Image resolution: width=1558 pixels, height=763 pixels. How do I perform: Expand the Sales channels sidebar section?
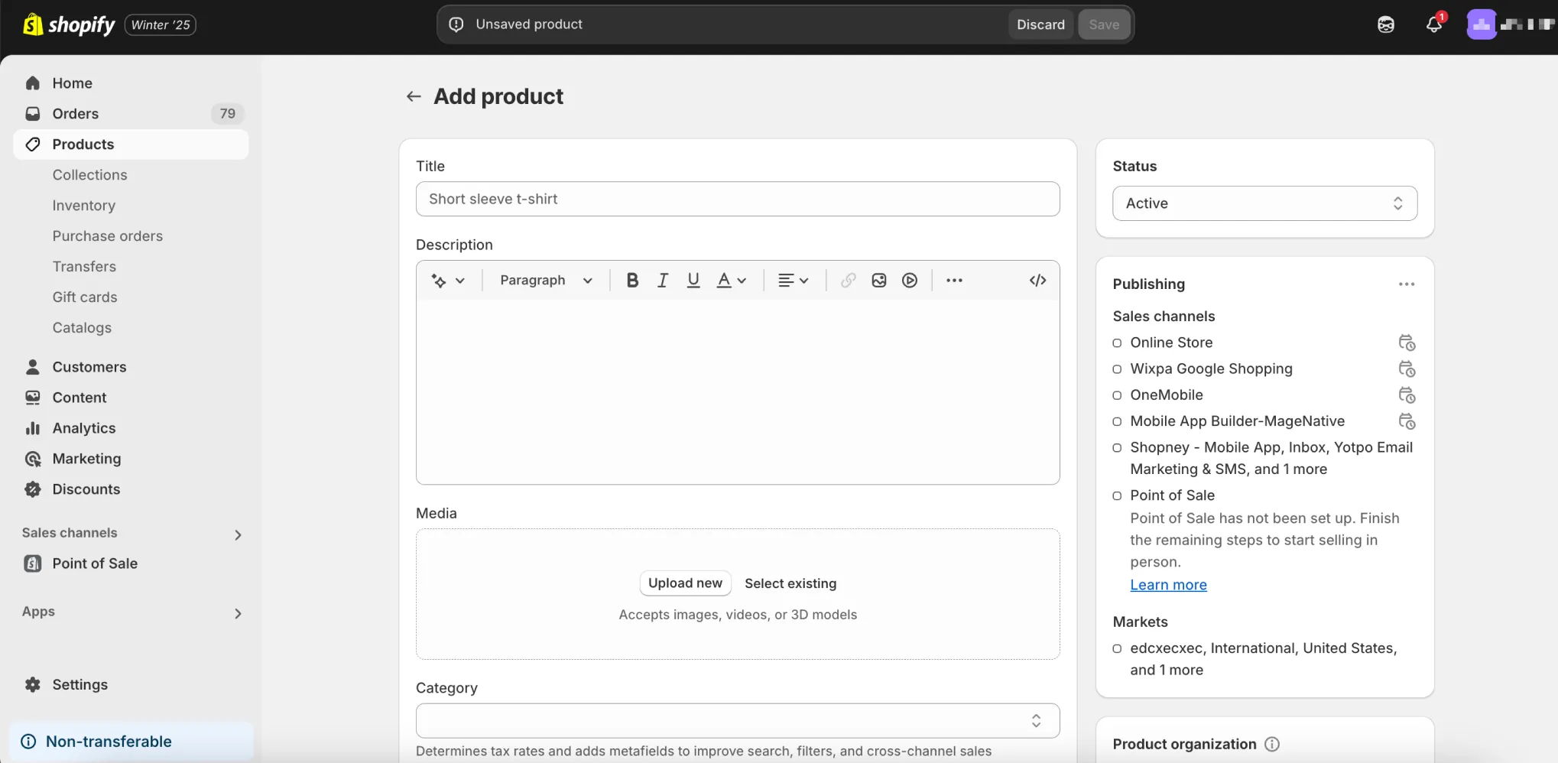coord(238,534)
